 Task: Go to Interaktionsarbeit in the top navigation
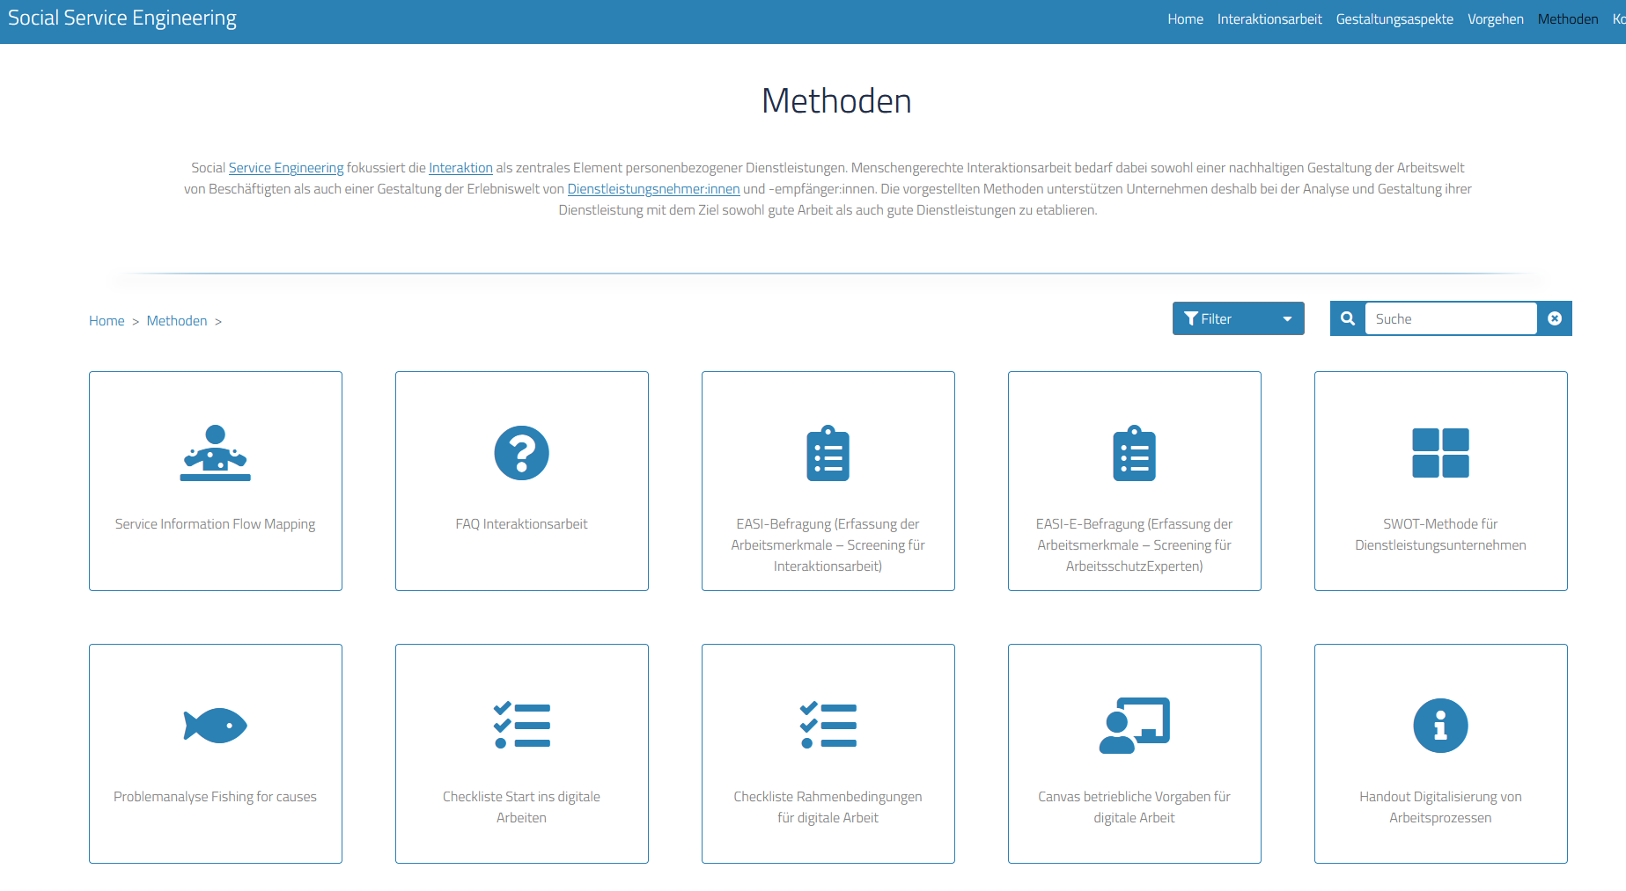pos(1269,19)
